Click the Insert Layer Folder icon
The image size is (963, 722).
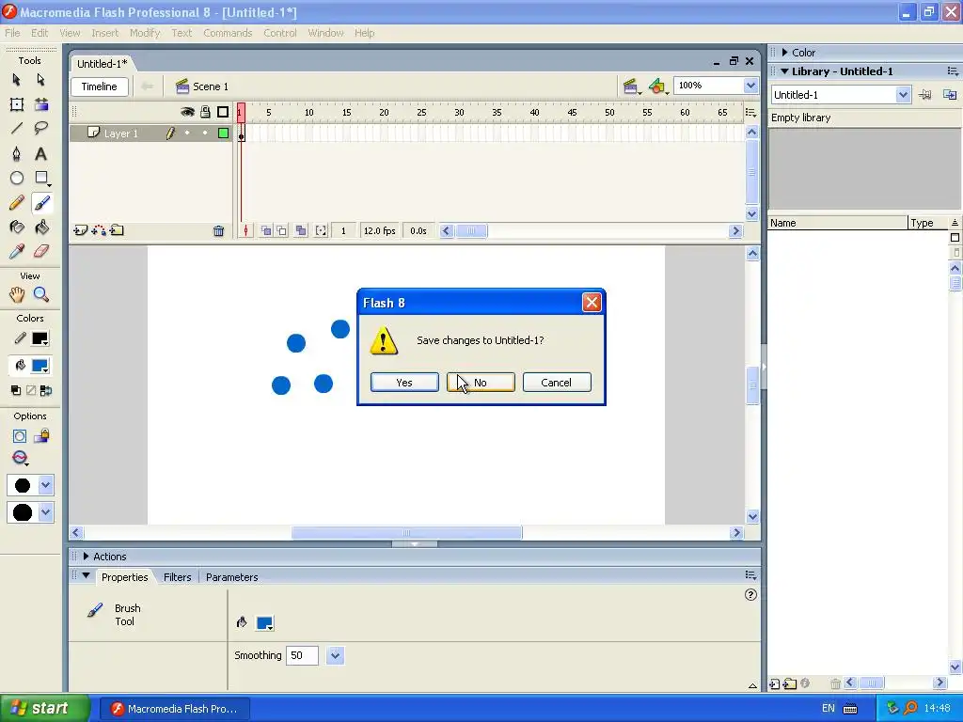click(x=117, y=231)
